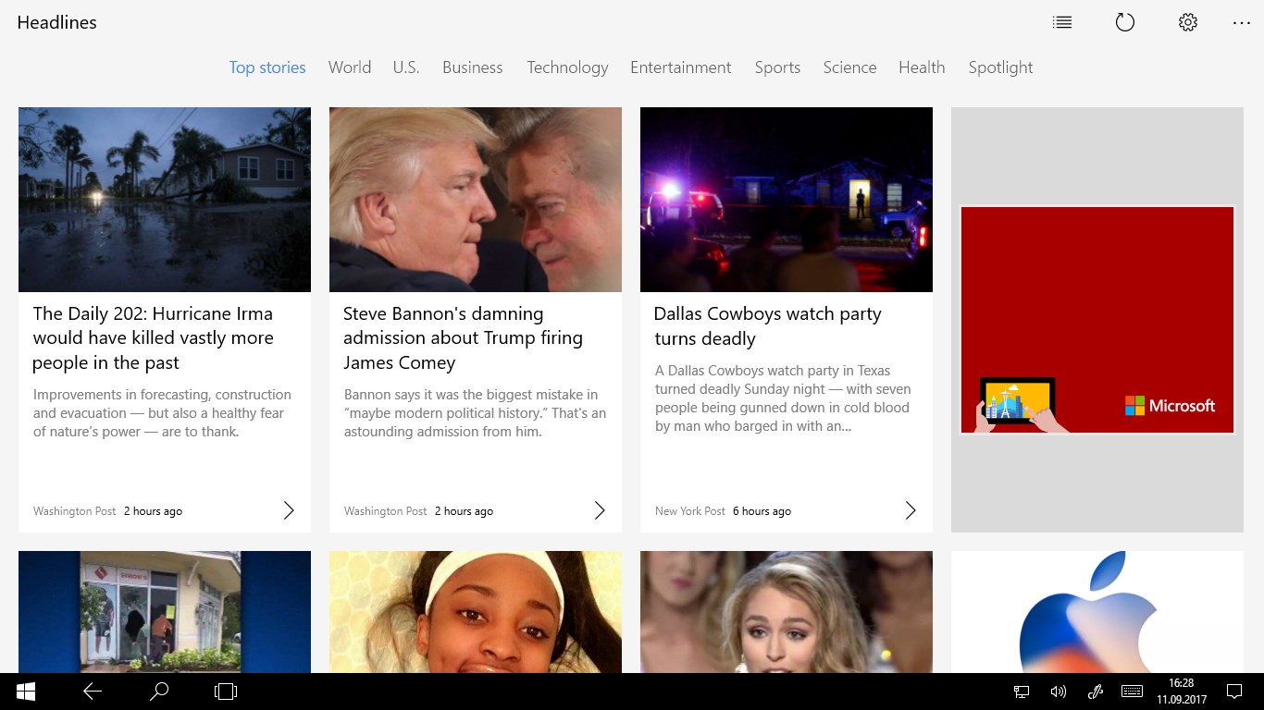Image resolution: width=1264 pixels, height=710 pixels.
Task: Open the volume control in tray
Action: click(1059, 692)
